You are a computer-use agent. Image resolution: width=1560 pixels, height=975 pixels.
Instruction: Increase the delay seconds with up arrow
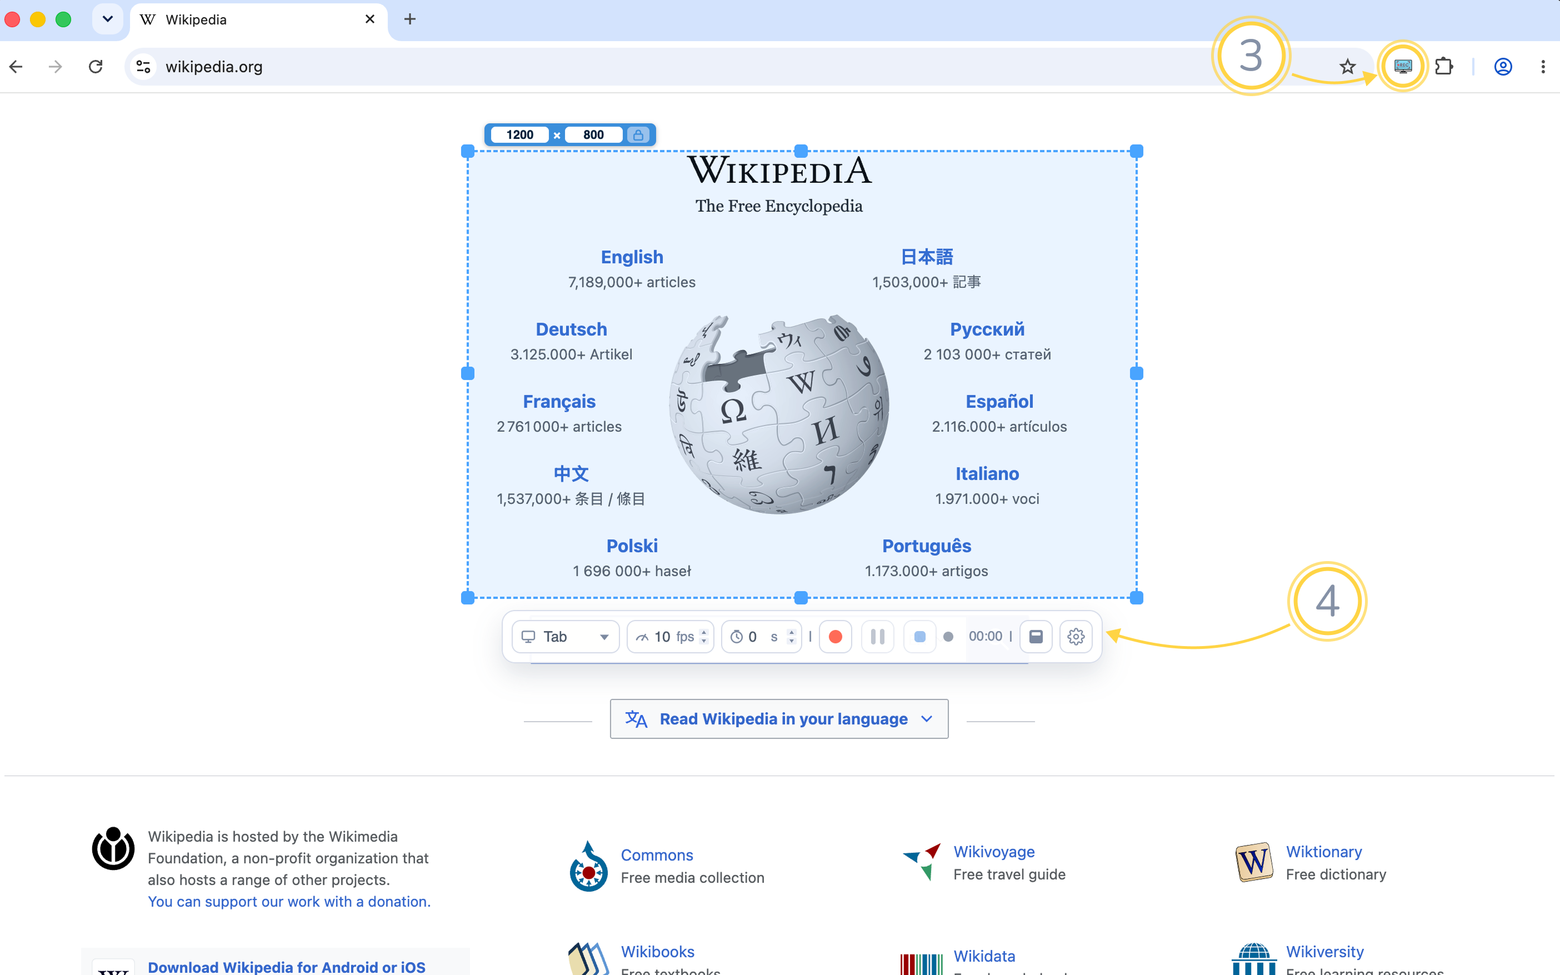(x=792, y=632)
